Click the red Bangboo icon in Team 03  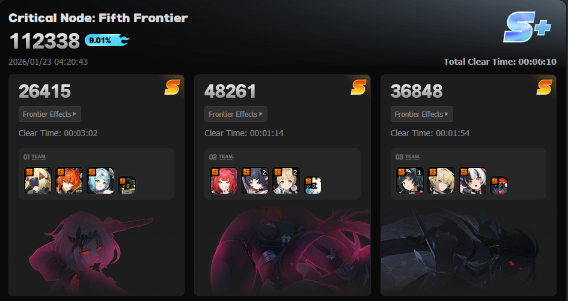pos(499,185)
